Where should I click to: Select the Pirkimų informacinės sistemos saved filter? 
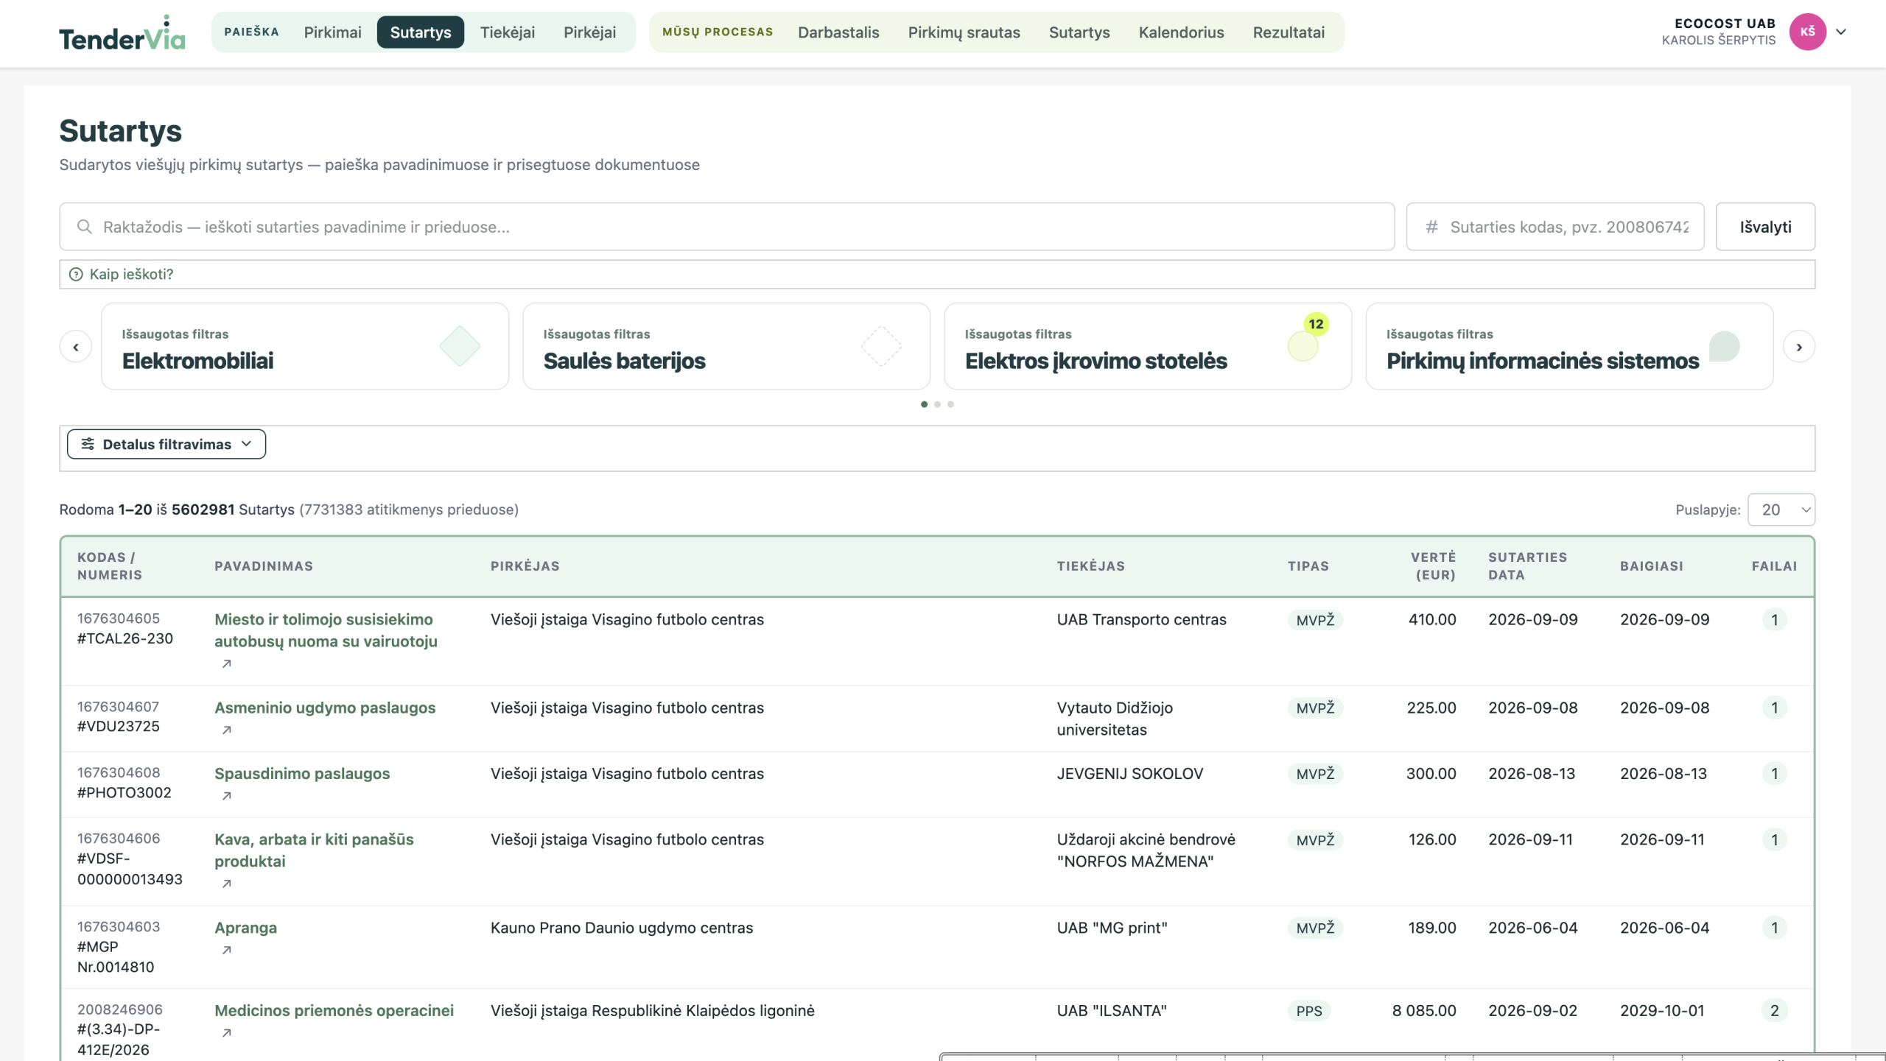[x=1569, y=346]
